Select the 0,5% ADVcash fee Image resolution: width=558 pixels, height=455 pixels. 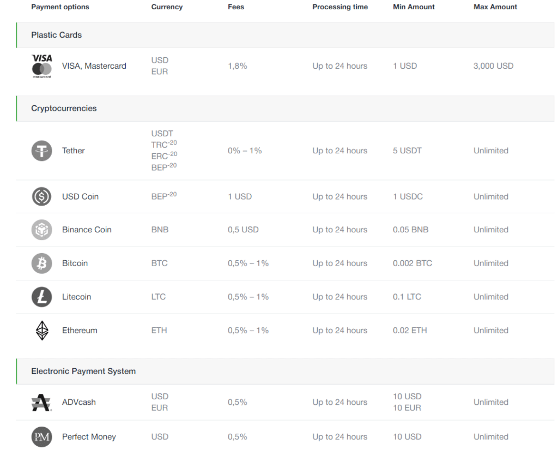pos(238,402)
